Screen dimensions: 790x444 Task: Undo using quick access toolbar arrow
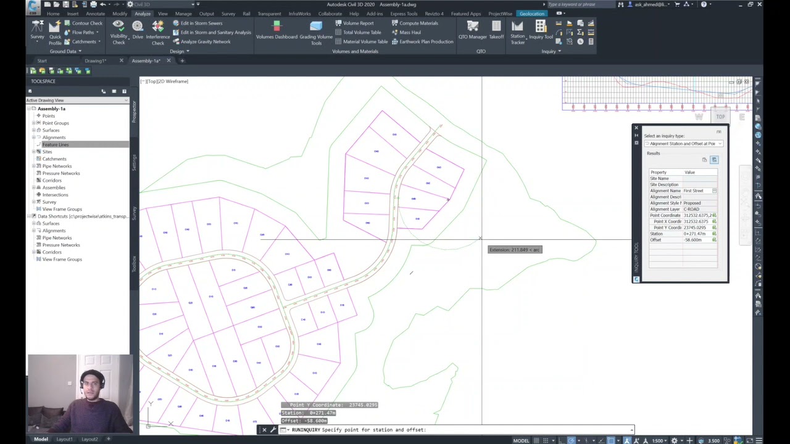pyautogui.click(x=103, y=4)
